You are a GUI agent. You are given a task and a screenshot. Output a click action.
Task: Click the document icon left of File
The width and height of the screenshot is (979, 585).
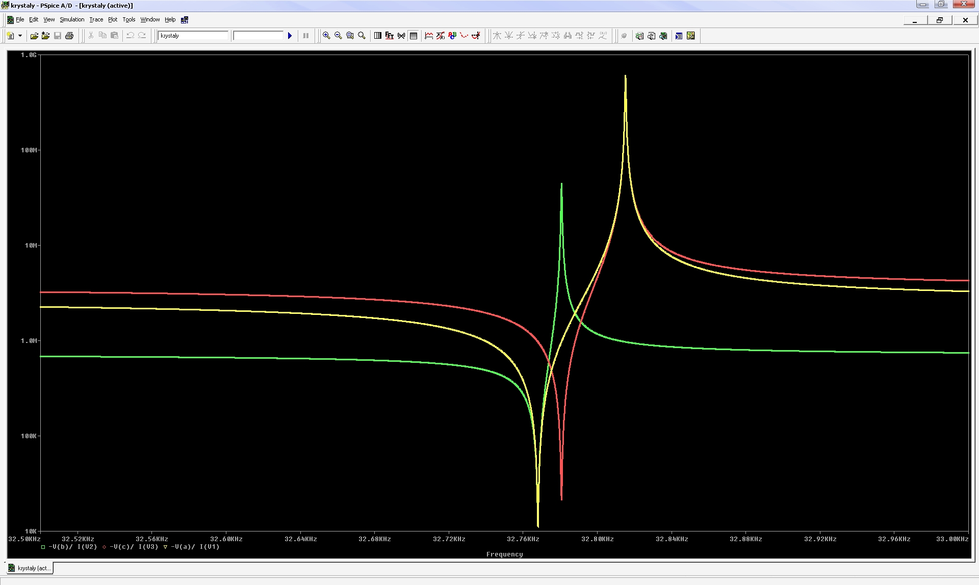[x=10, y=20]
